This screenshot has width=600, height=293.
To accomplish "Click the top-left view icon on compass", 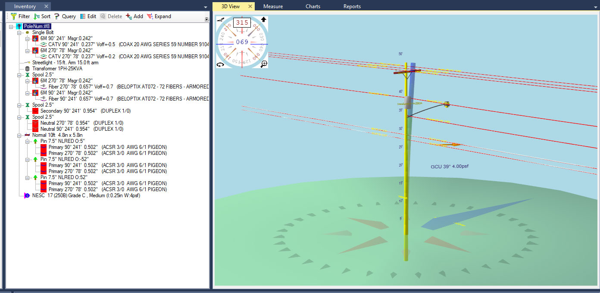I will pos(220,20).
